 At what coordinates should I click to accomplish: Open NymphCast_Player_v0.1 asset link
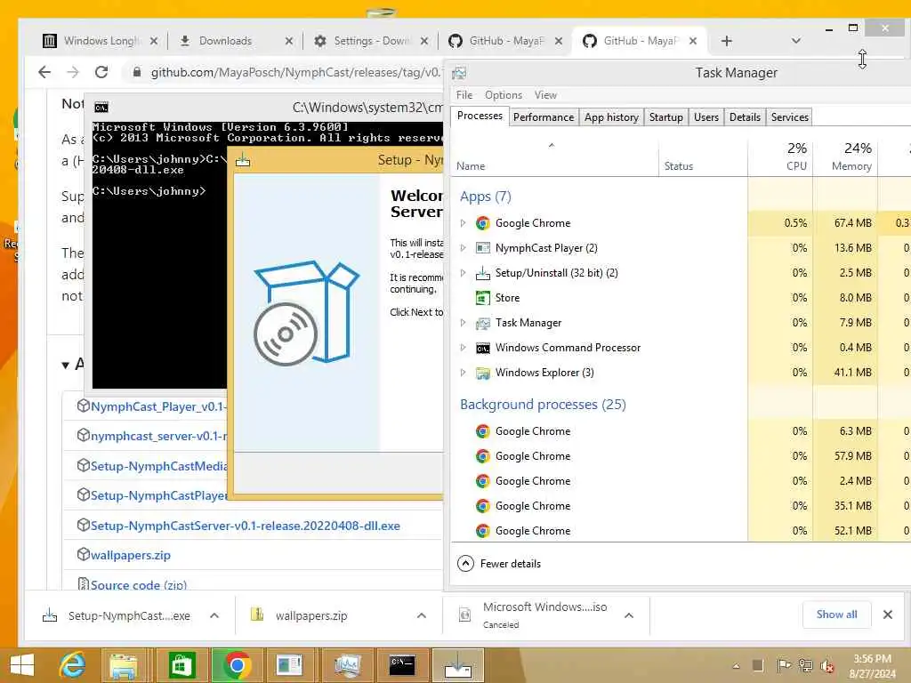click(x=158, y=406)
